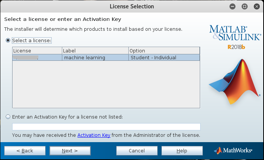Image resolution: width=264 pixels, height=160 pixels.
Task: Select the "machine learning" label cell
Action: coord(95,58)
